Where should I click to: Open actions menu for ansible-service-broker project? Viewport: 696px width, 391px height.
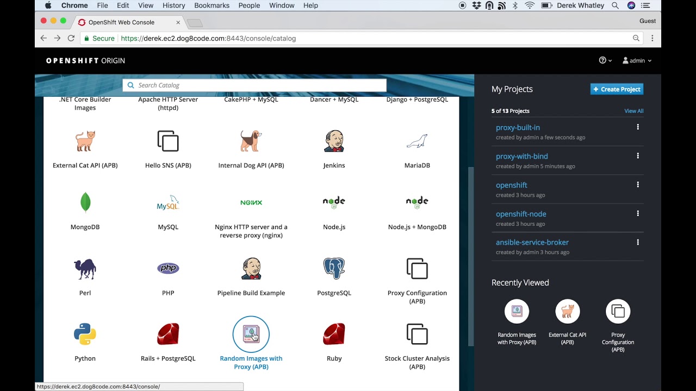click(638, 242)
